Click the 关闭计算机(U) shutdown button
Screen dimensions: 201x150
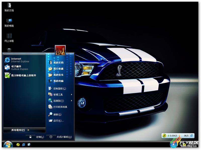pyautogui.click(x=59, y=137)
